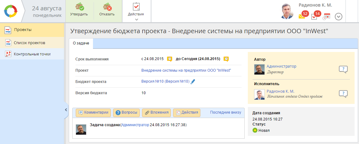Viewport: 359px width, 144px height.
Task: Ask author question speech bubble icon
Action: (343, 69)
